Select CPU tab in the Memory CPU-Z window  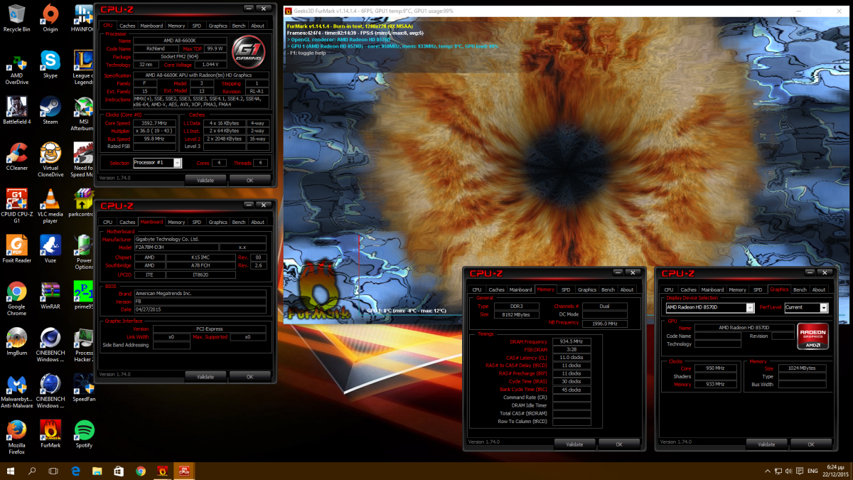pos(477,289)
